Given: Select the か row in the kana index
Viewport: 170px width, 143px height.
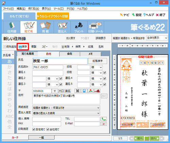Looking at the screenshot, I should [10, 67].
